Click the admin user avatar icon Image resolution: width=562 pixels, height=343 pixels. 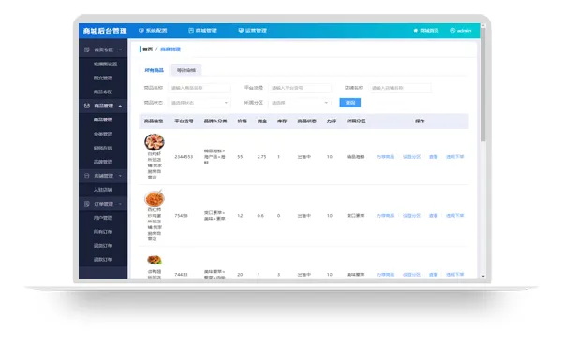452,31
